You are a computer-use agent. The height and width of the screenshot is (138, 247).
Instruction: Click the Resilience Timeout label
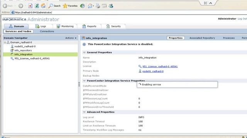coord(94,122)
